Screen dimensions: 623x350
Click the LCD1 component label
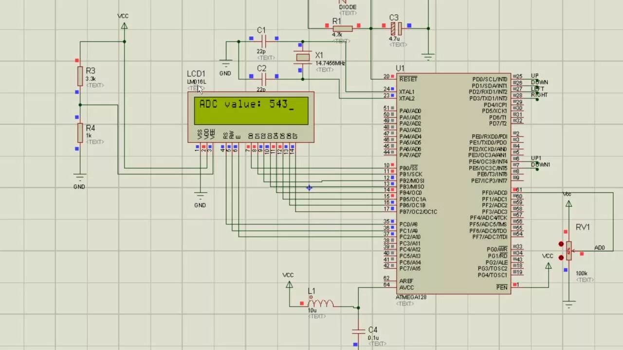click(196, 74)
